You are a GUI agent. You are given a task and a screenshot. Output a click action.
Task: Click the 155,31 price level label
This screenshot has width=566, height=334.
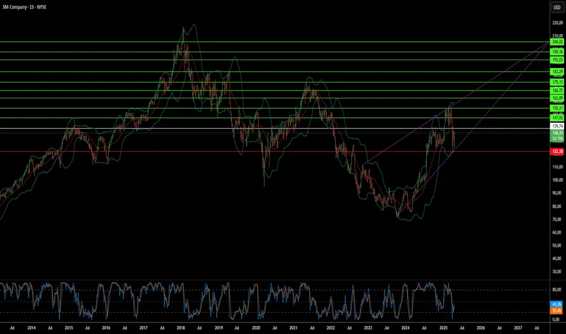[557, 108]
